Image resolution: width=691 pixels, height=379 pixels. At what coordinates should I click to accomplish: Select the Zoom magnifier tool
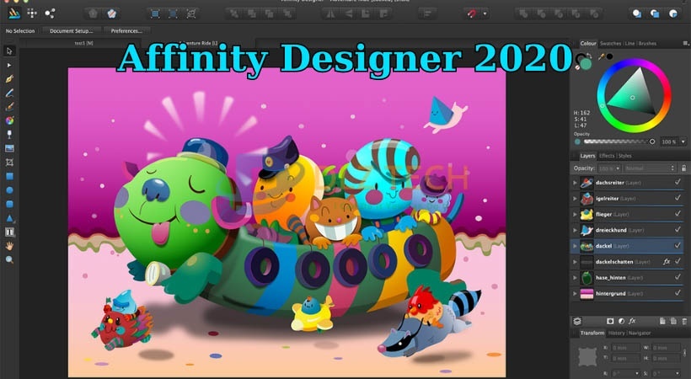pyautogui.click(x=10, y=259)
